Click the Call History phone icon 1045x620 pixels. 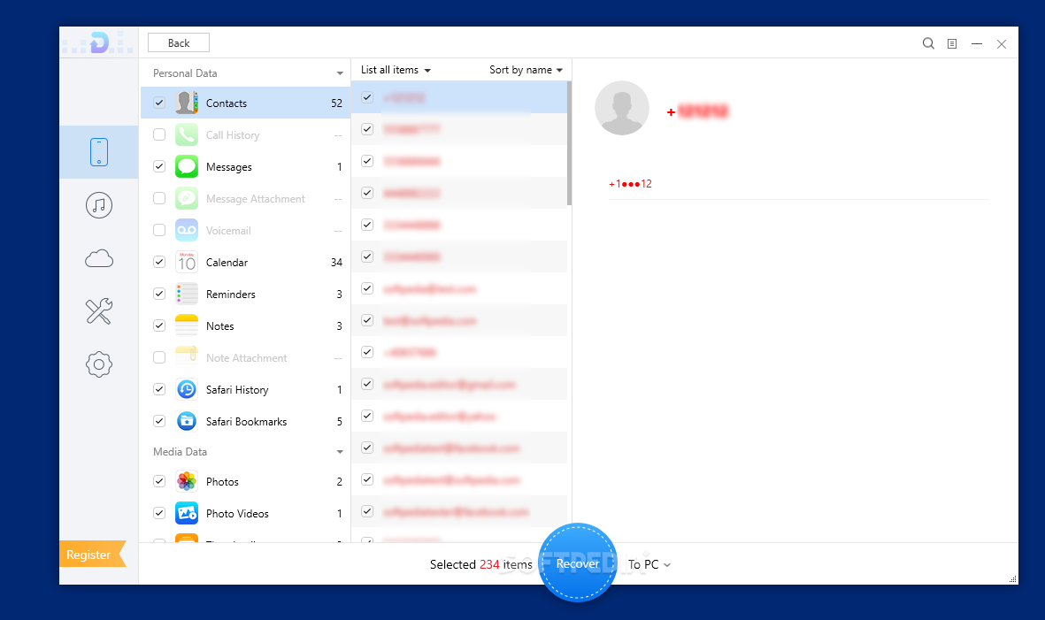(x=187, y=134)
